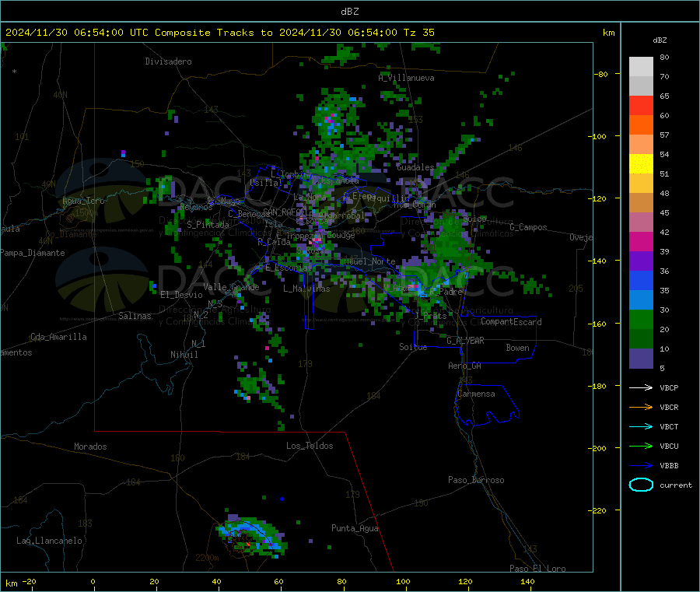Select the dark green 10-20 dBZ swatch
The image size is (700, 592).
(641, 339)
